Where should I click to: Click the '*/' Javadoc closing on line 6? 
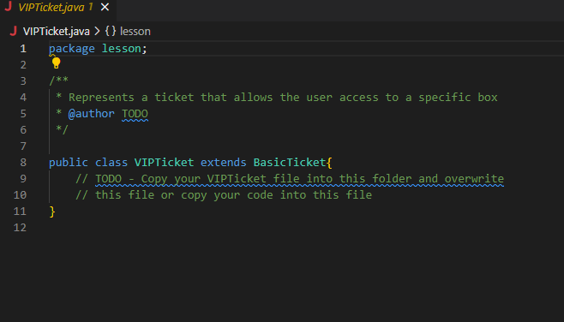tap(62, 129)
